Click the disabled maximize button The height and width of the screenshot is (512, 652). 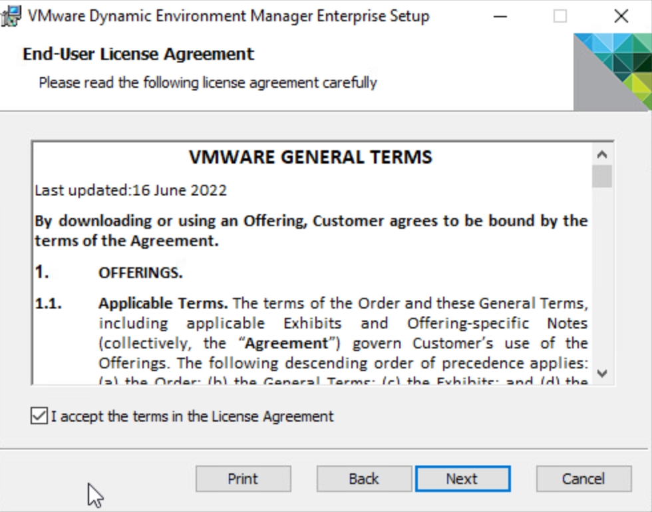560,16
